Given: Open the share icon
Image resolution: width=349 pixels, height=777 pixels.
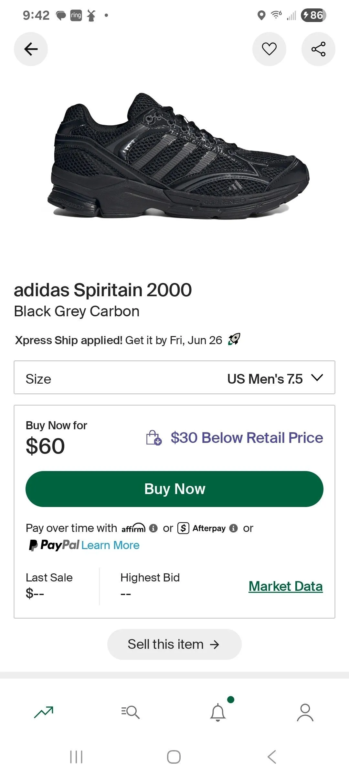Looking at the screenshot, I should click(x=318, y=49).
